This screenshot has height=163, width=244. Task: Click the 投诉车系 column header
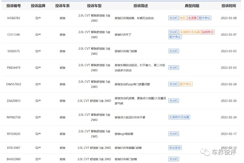click(62, 6)
